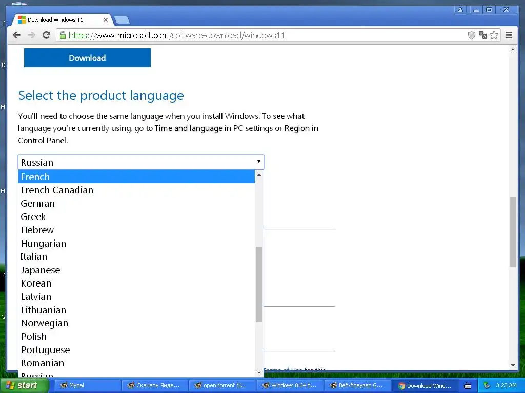This screenshot has height=393, width=525.
Task: Open the browser hamburger menu
Action: [x=509, y=35]
